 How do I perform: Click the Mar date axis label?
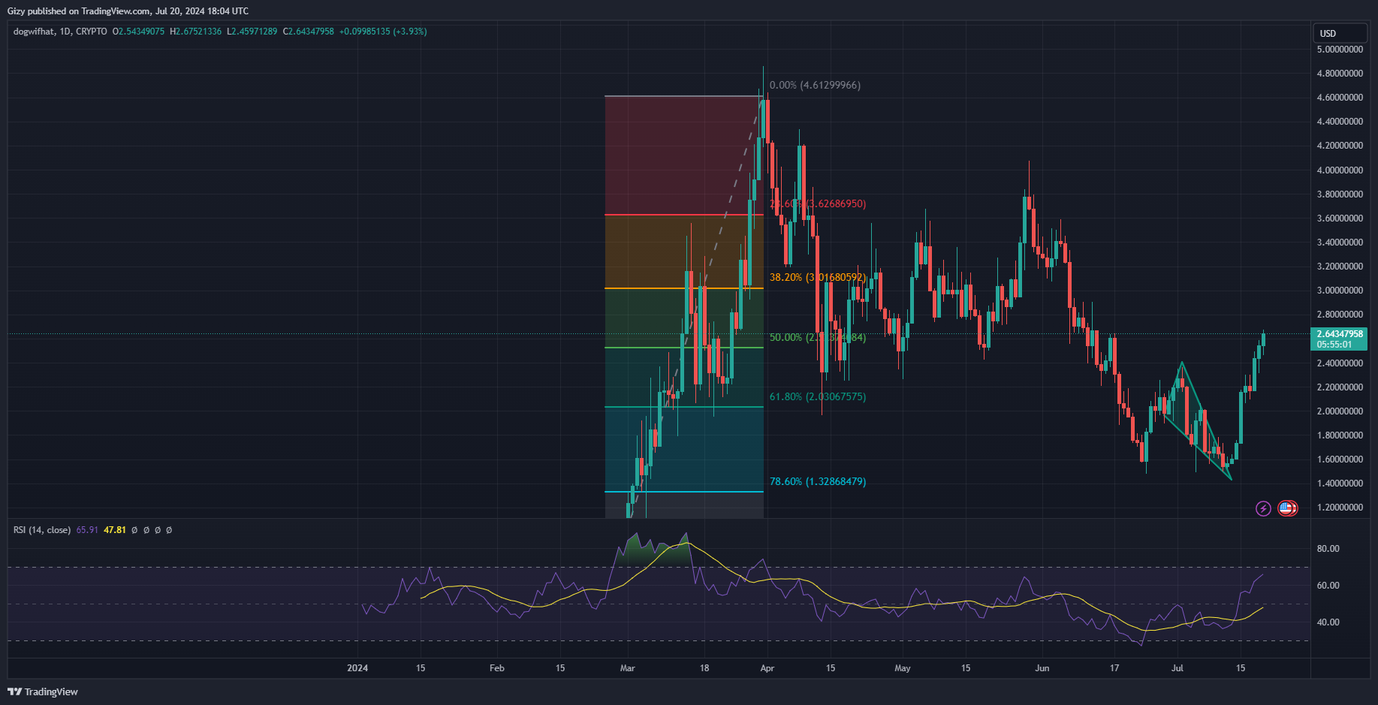[628, 668]
